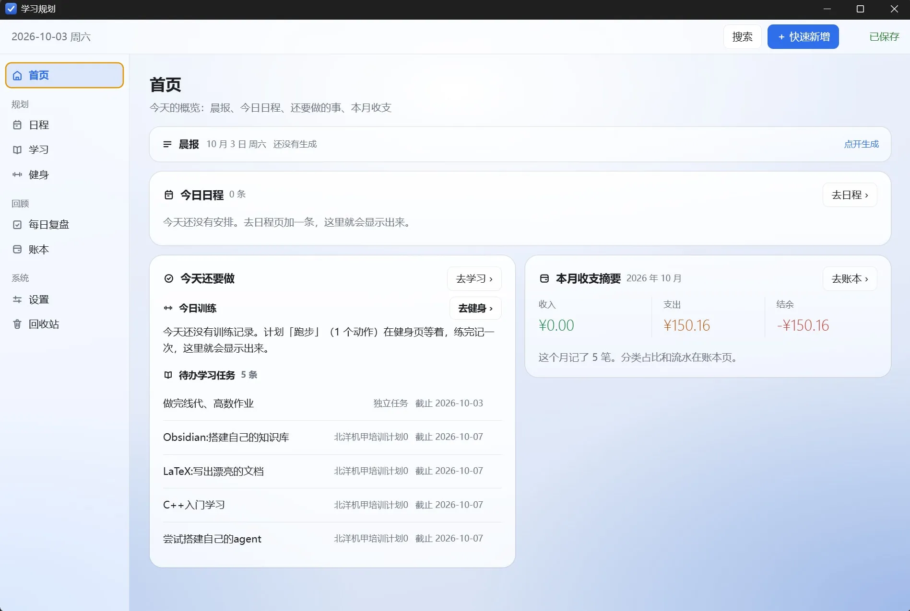Click 尝试搭建自己的agent task row
Screen dimensions: 910x611
332,539
